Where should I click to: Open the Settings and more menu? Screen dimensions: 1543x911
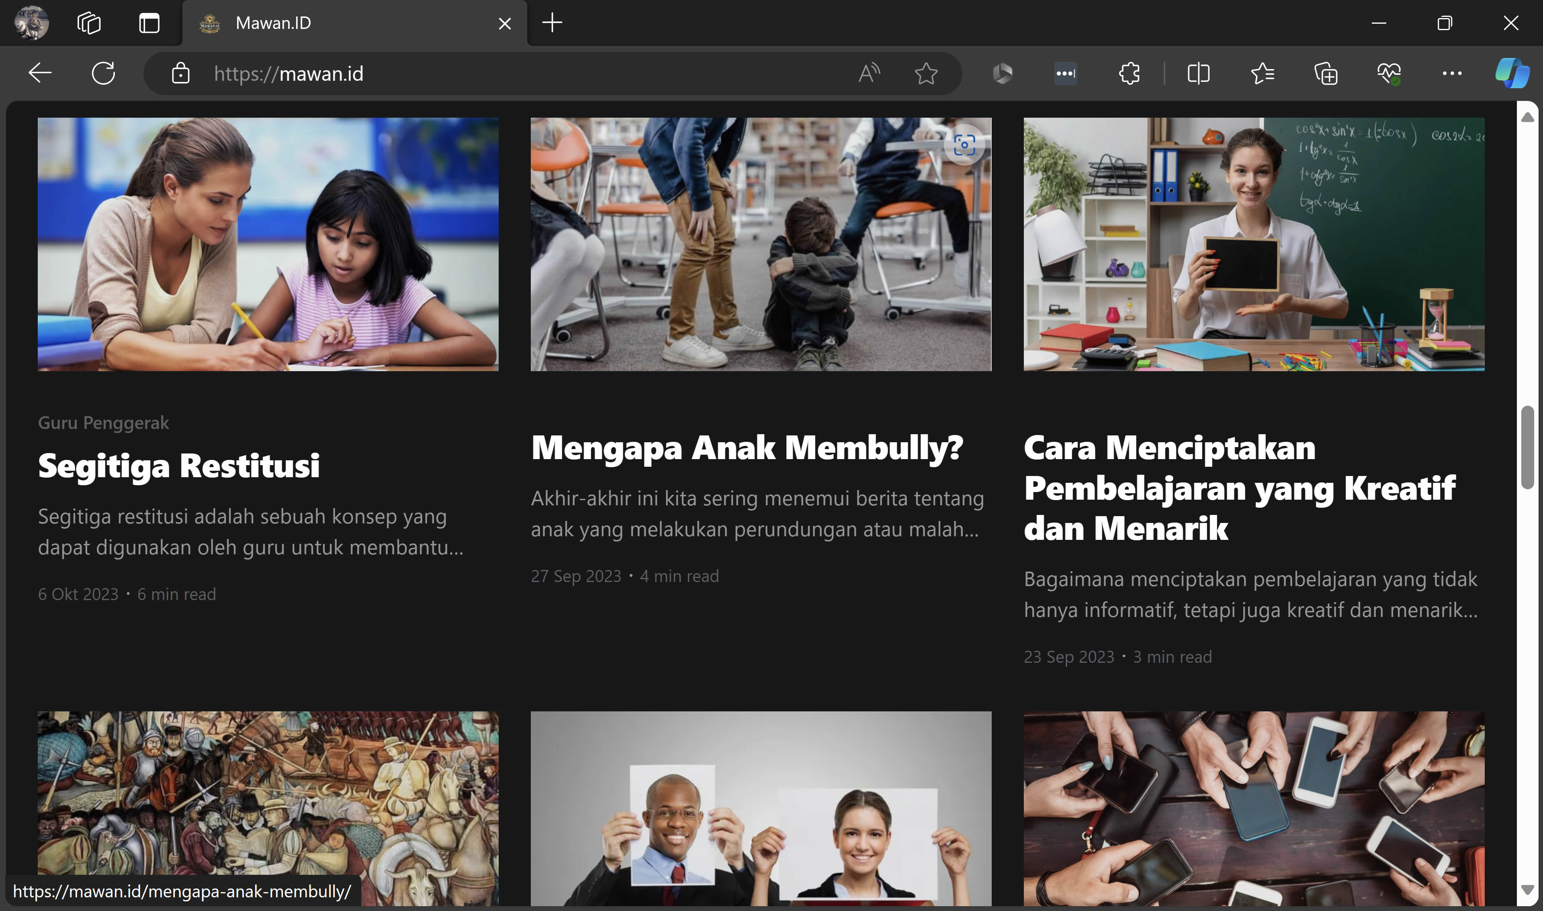tap(1452, 73)
